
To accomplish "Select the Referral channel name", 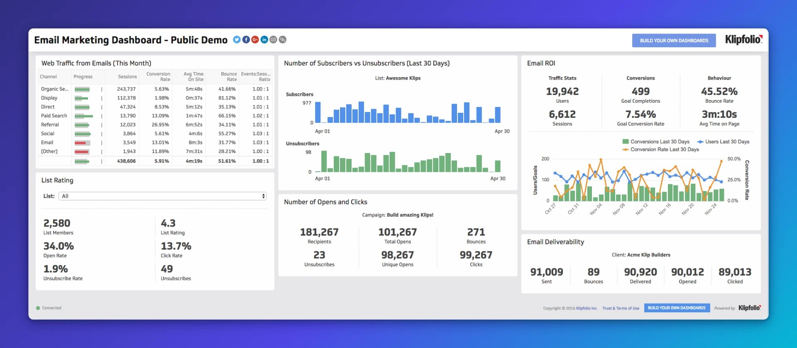I will (50, 124).
